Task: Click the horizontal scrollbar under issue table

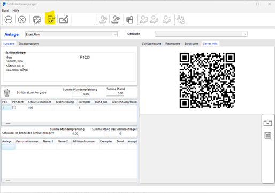Action: click(x=69, y=123)
